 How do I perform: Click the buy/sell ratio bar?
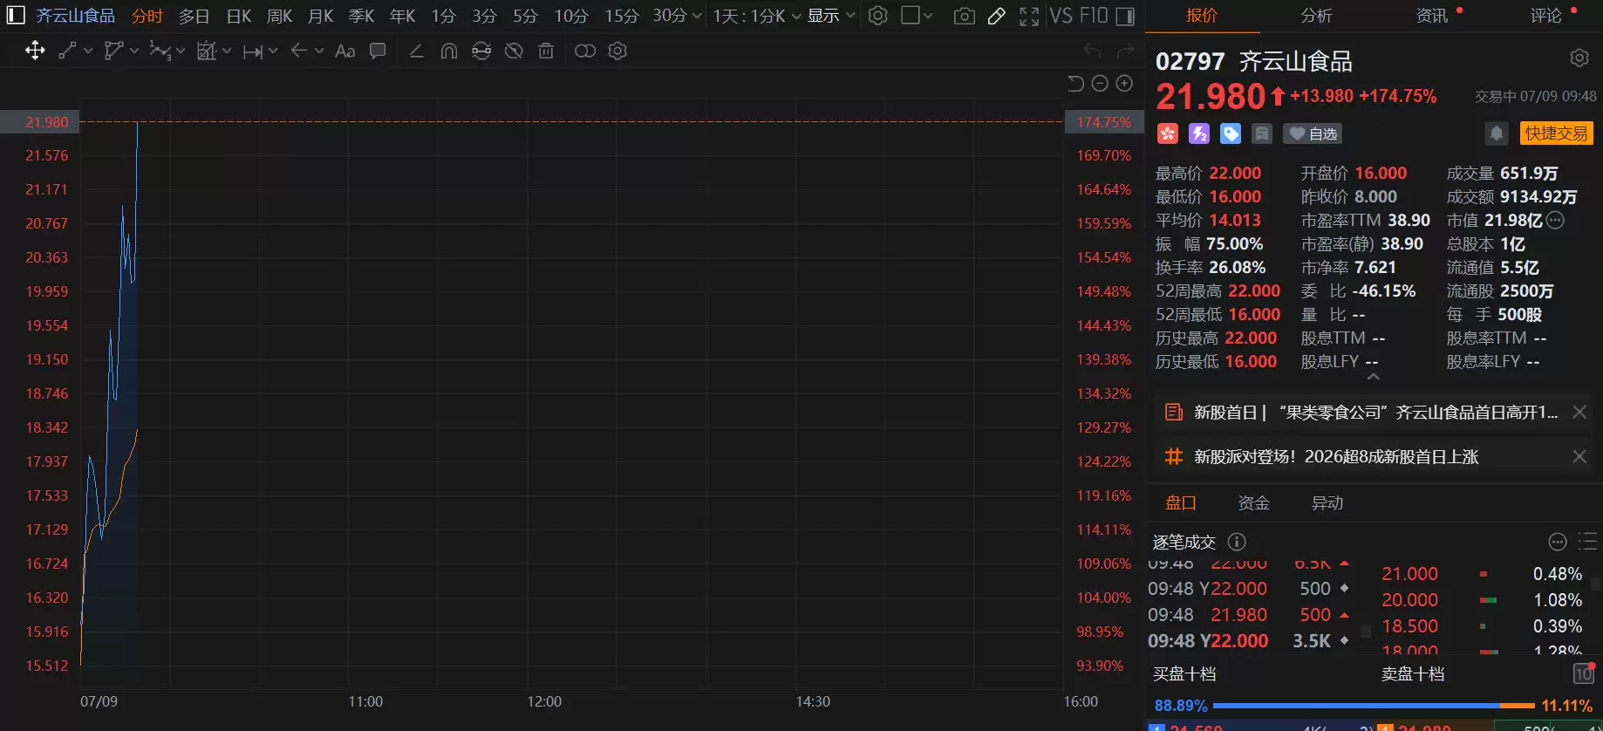(x=1374, y=705)
